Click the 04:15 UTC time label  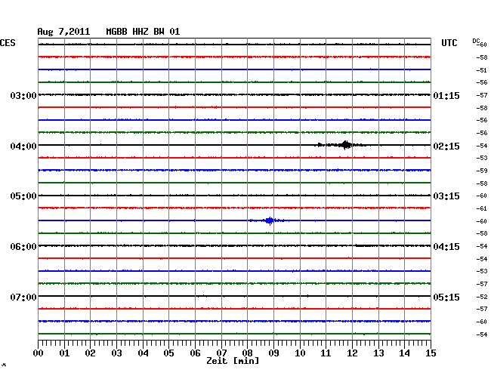446,247
